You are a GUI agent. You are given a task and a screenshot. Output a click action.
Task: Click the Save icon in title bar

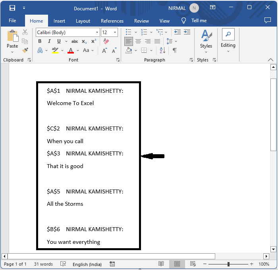(x=12, y=8)
